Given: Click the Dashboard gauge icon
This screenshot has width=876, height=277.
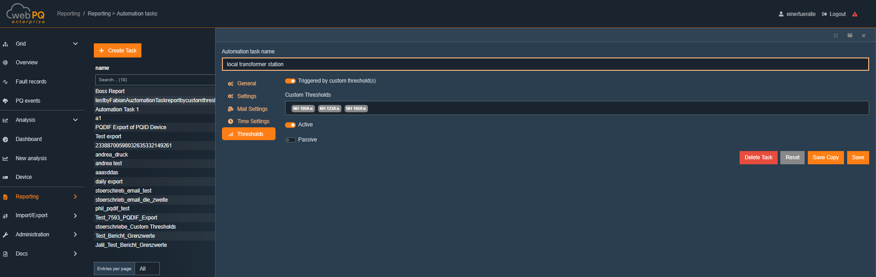Looking at the screenshot, I should 5,140.
